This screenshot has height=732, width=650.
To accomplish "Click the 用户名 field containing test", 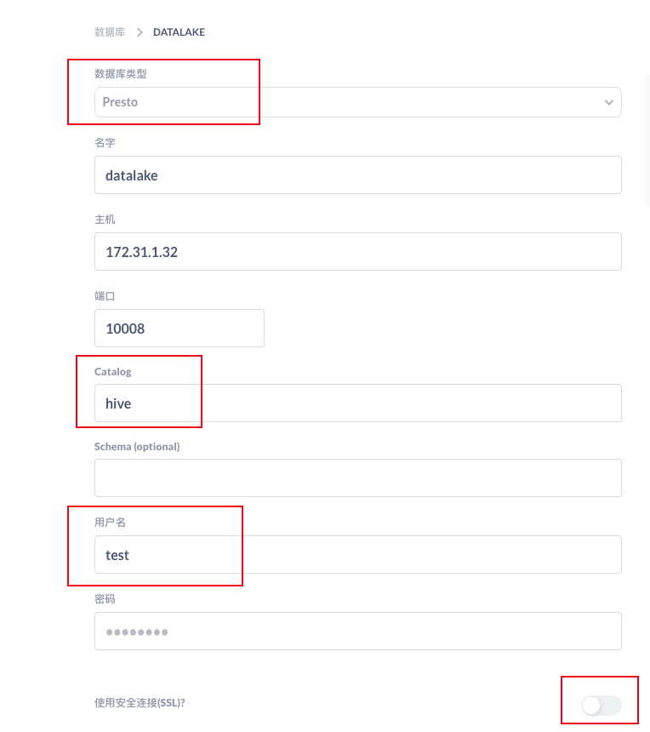I will [358, 555].
